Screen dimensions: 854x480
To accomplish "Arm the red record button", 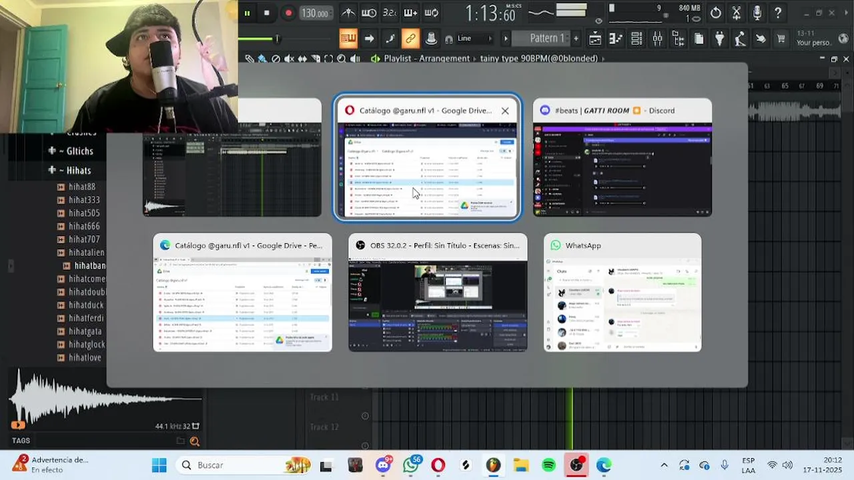I will pos(288,13).
